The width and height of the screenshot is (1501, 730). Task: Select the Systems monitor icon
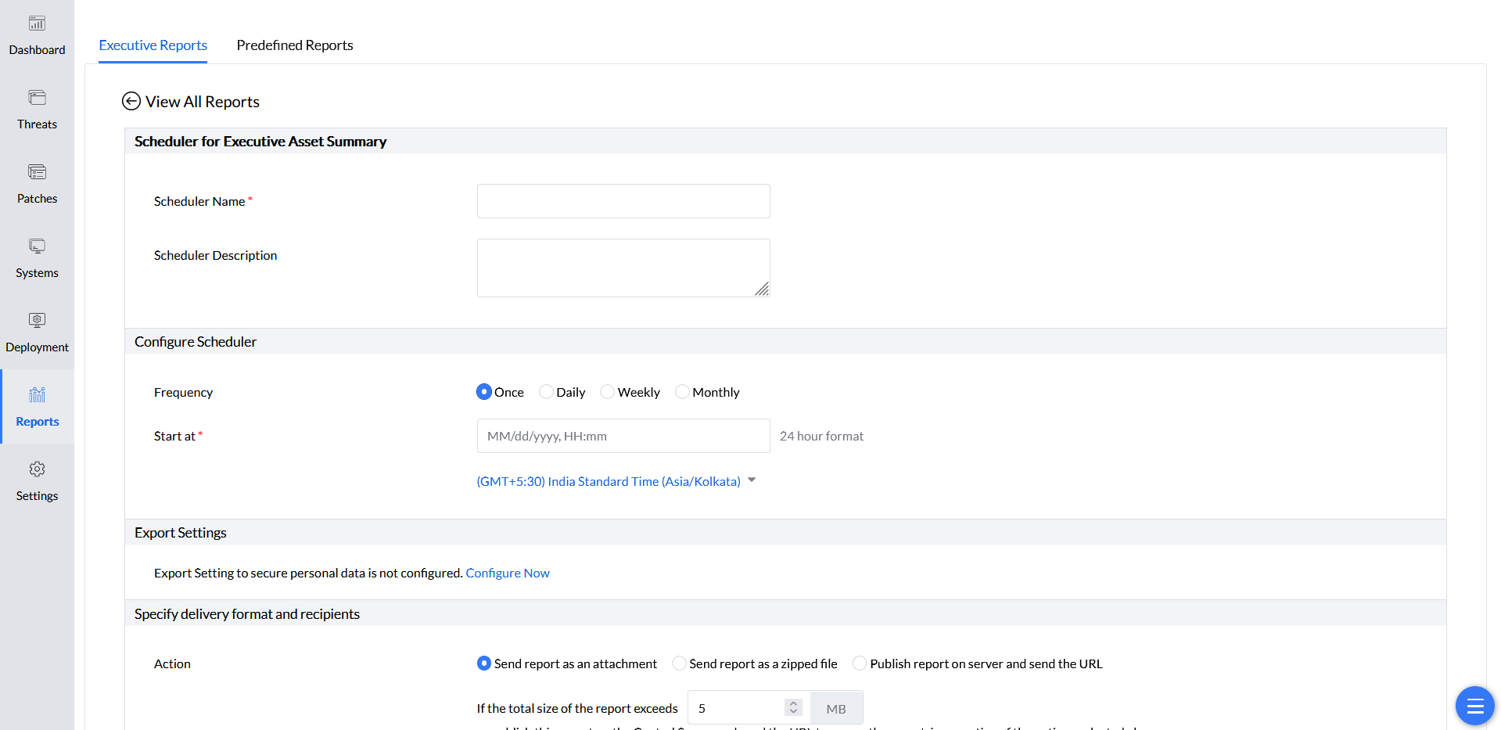coord(37,246)
